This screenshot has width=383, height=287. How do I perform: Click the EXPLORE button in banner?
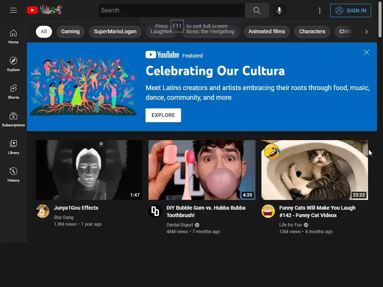[163, 115]
